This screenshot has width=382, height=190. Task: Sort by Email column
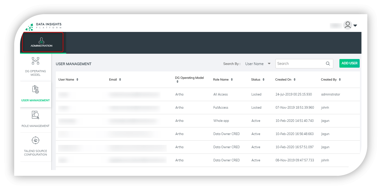point(120,80)
